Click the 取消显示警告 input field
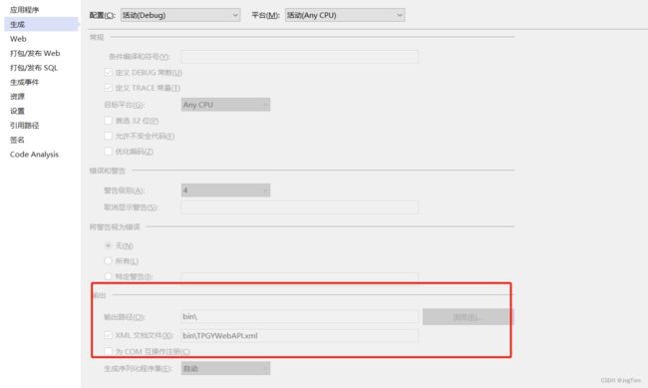 300,207
